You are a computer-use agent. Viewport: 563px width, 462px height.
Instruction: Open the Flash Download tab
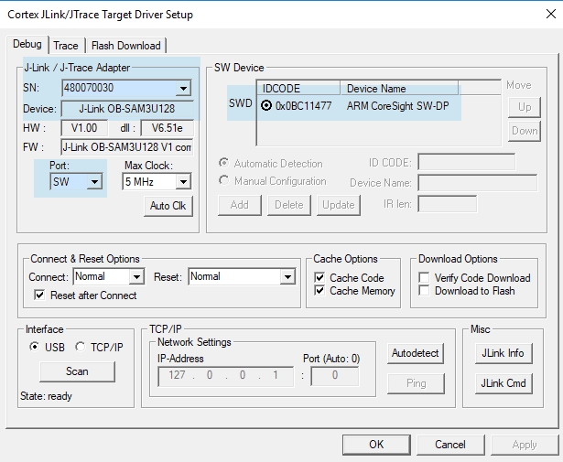click(x=126, y=46)
